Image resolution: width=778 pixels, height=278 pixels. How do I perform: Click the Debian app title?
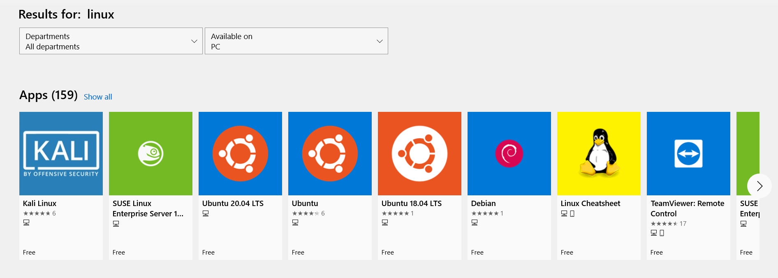(484, 203)
